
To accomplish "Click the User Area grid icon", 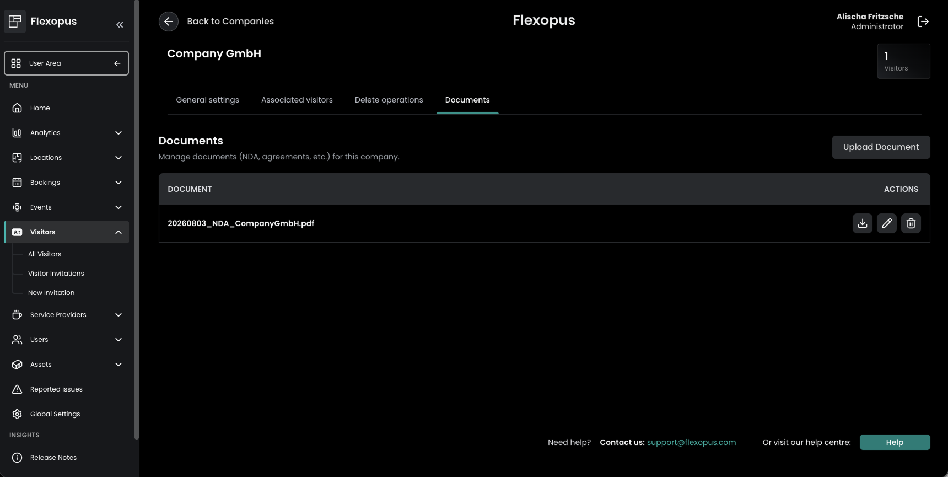I will pyautogui.click(x=16, y=63).
